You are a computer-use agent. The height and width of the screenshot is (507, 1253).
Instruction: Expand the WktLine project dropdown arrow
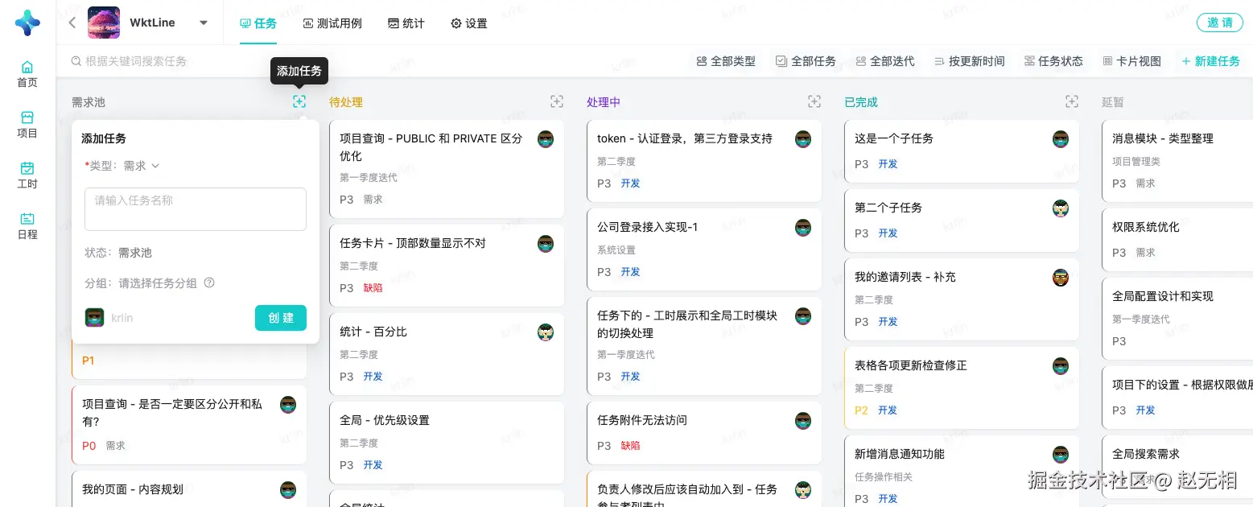tap(204, 23)
